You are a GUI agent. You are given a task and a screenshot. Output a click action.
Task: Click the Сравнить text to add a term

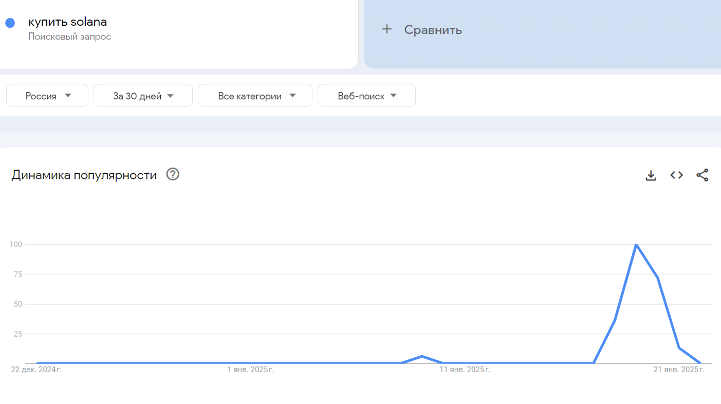(x=433, y=30)
